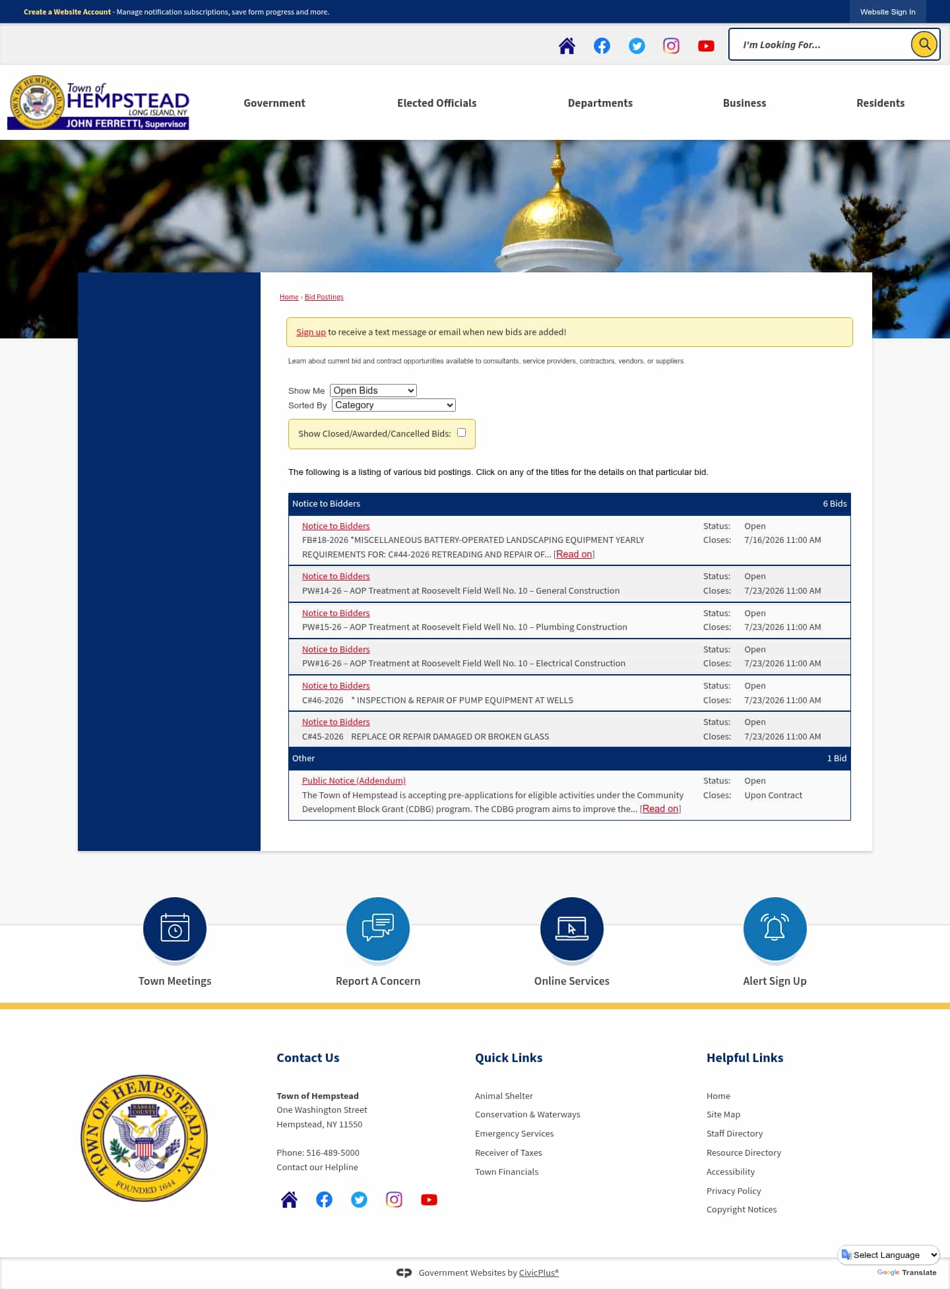This screenshot has height=1289, width=950.
Task: Open Conservation & Waterways quick link
Action: tap(528, 1114)
